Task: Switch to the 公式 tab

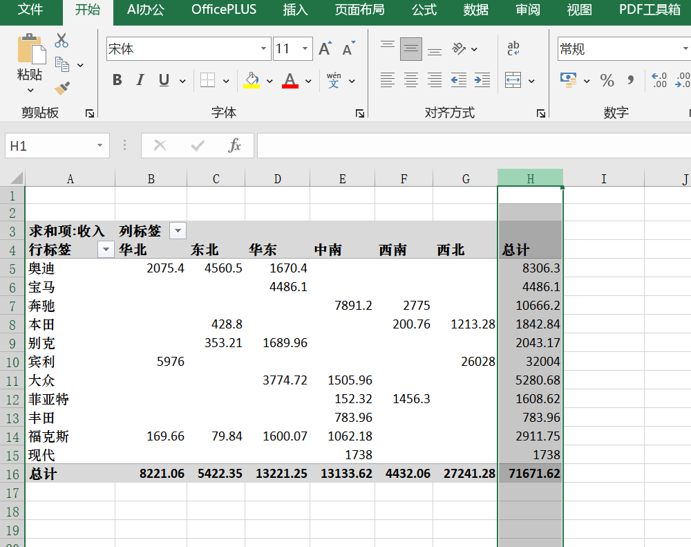Action: [x=424, y=9]
